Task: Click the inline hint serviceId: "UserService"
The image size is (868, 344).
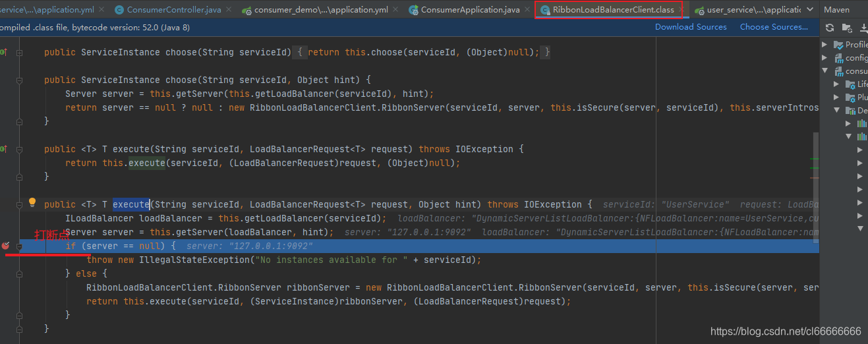Action: pos(666,205)
